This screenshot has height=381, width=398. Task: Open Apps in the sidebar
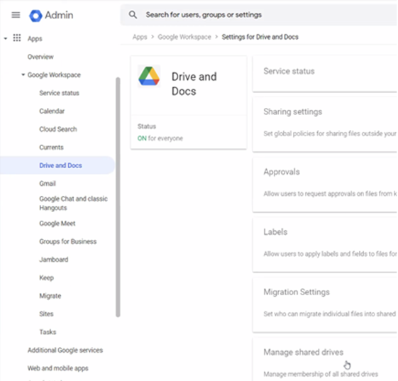coord(35,38)
